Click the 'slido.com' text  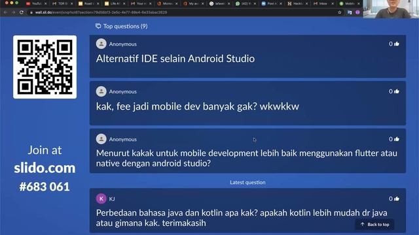point(45,168)
